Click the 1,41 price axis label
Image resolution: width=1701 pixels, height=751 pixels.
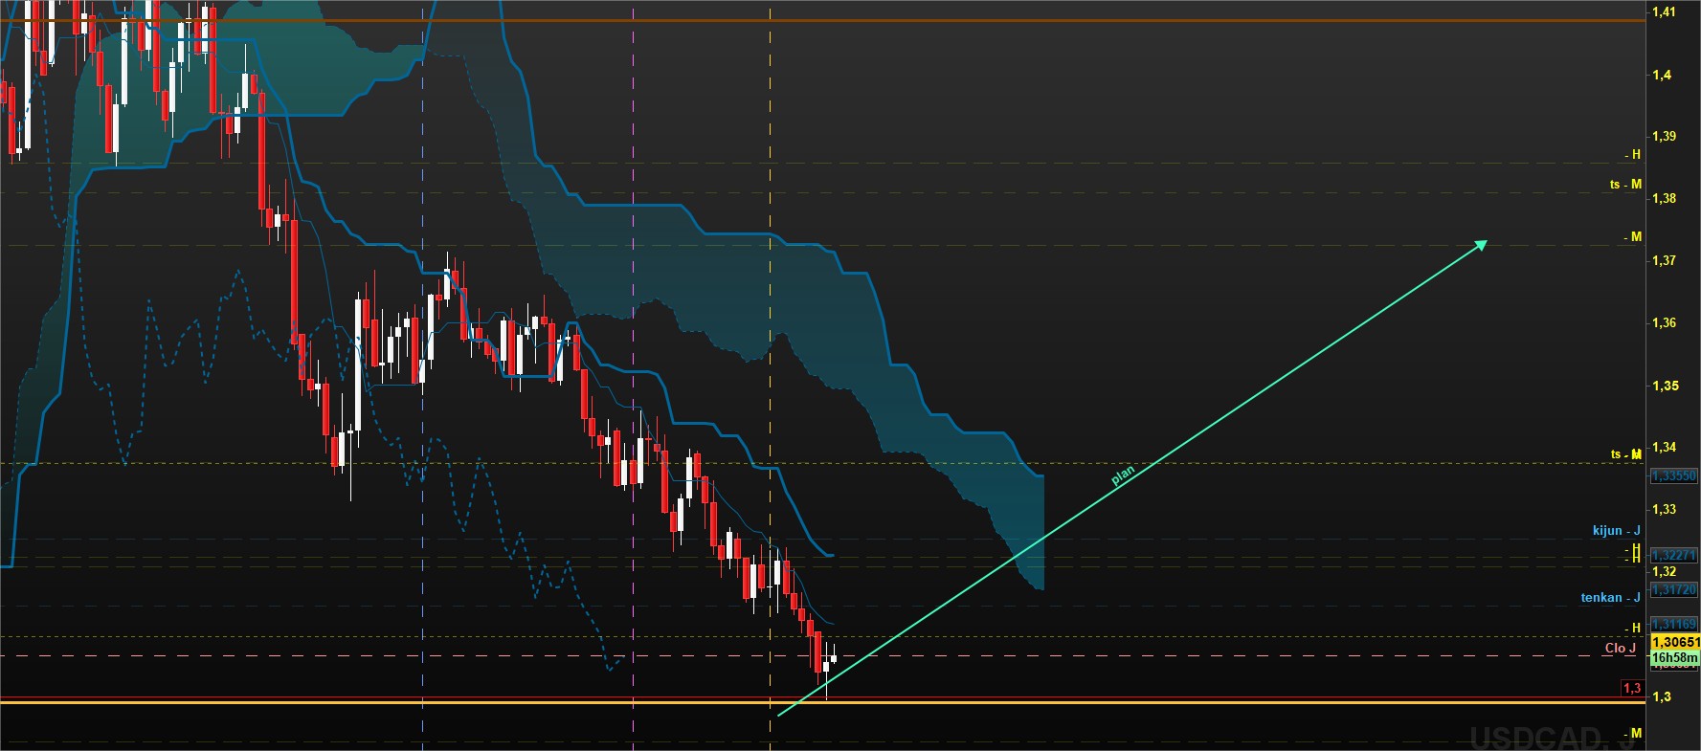(x=1664, y=12)
